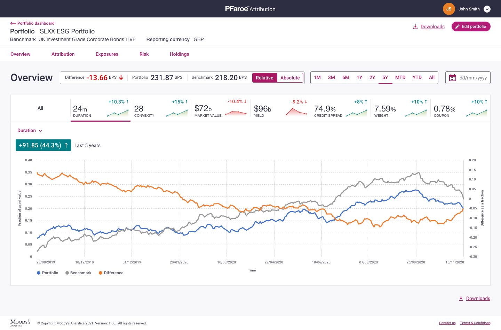Toggle the Difference legend orange dot
This screenshot has height=330, width=501.
click(101, 273)
